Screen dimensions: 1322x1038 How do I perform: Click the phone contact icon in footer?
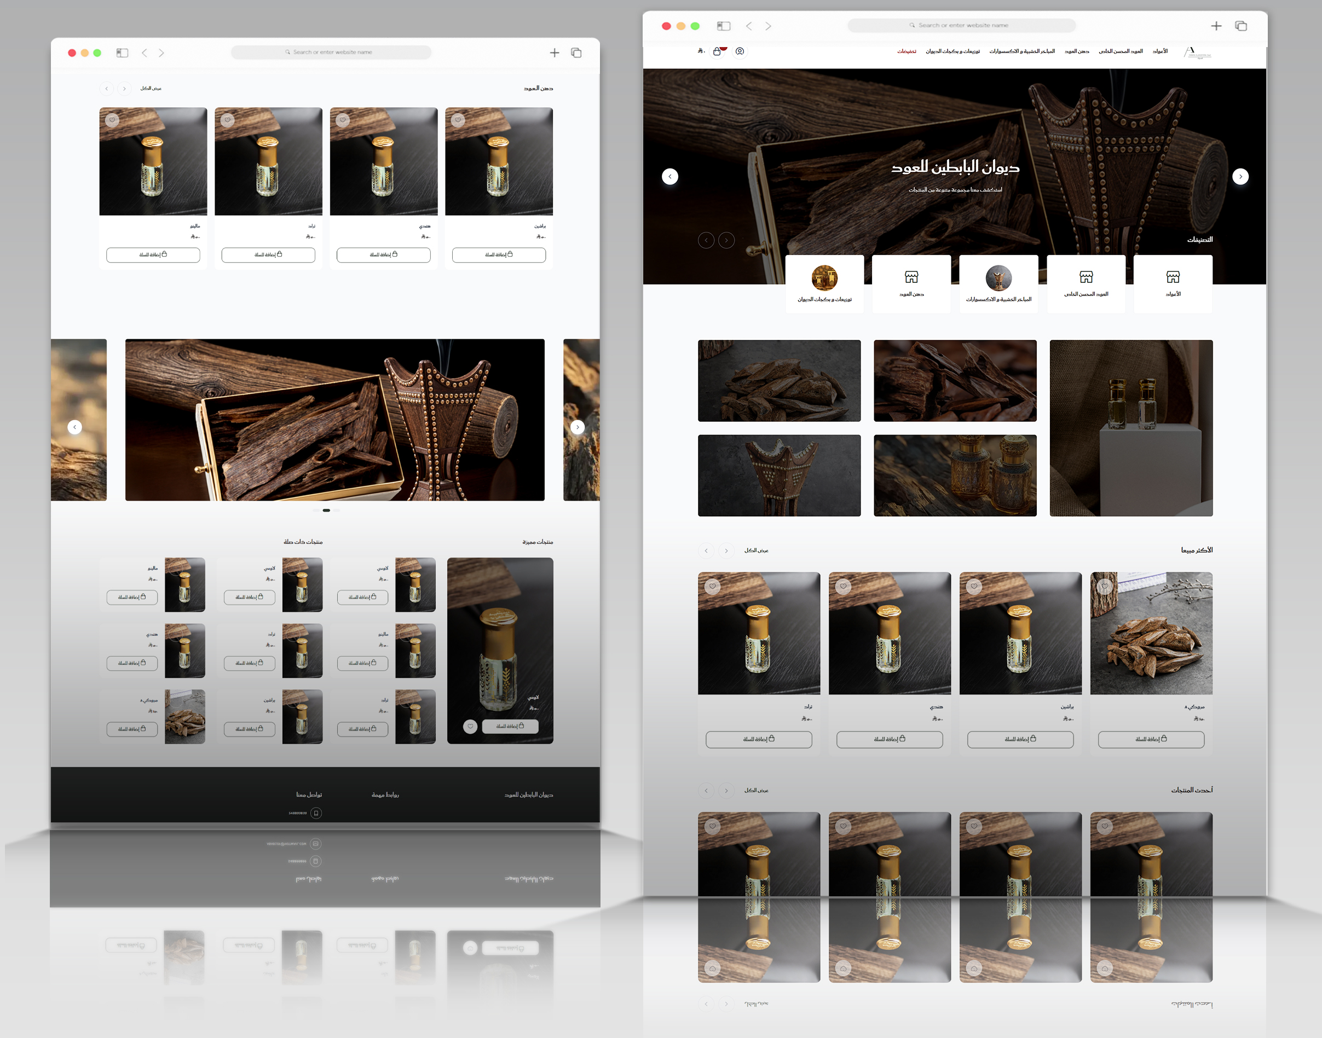[x=316, y=813]
